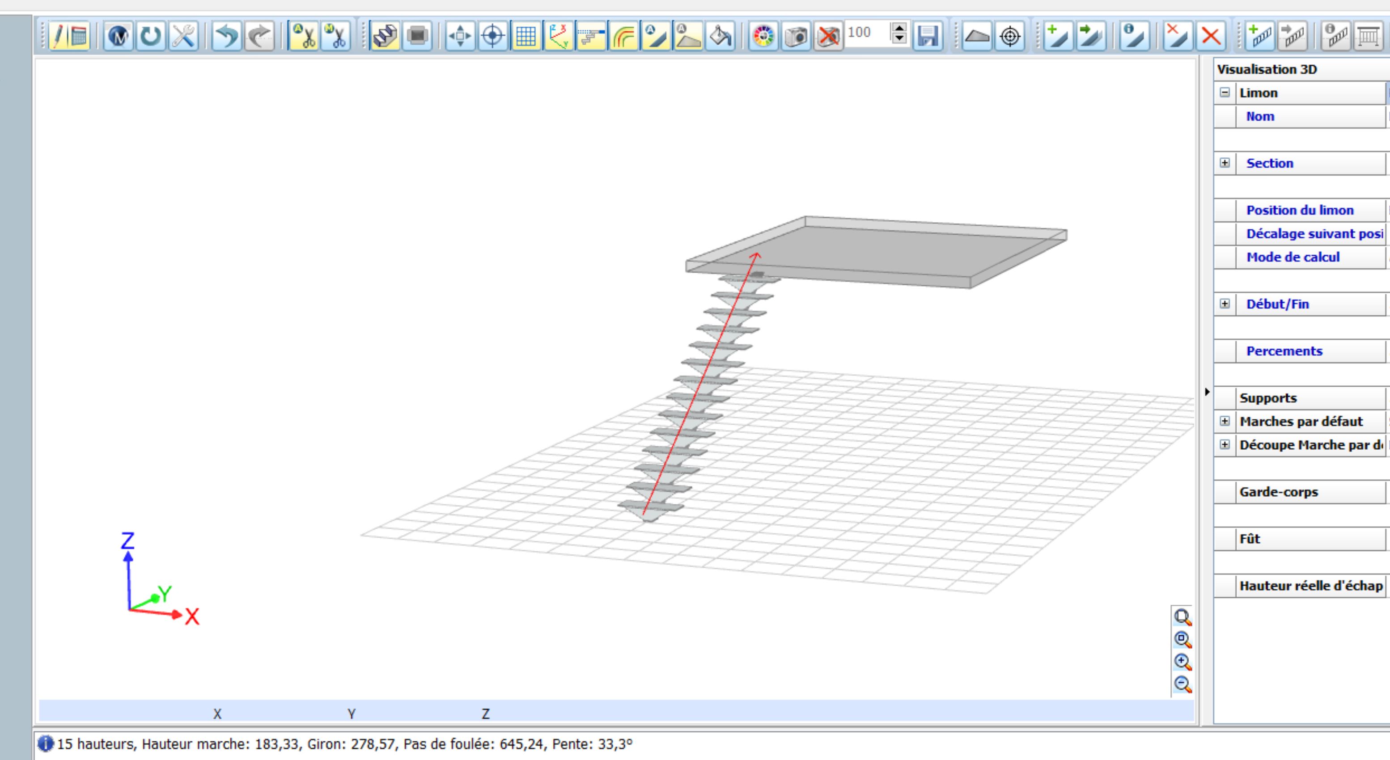Click the four-arrow pan icon

460,36
